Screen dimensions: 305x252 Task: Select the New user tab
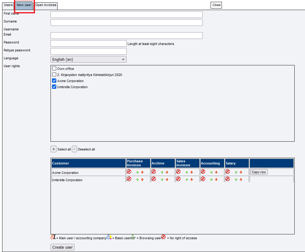[x=24, y=5]
